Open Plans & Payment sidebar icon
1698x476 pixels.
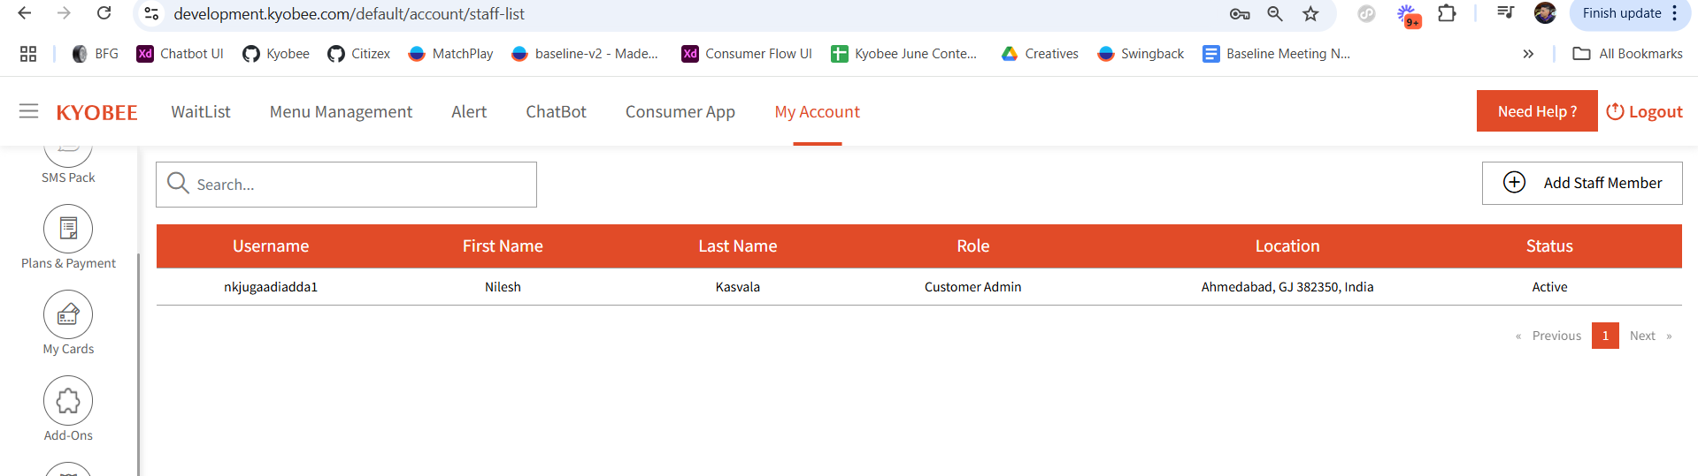[x=68, y=229]
